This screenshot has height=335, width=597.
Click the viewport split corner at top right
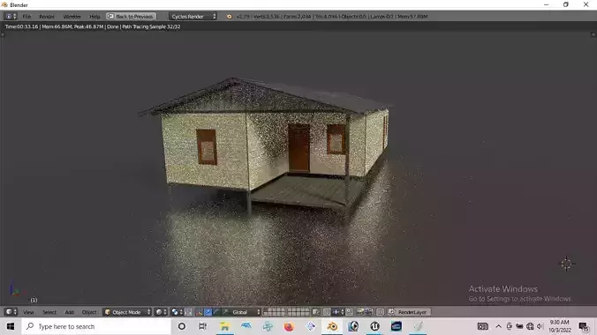click(x=593, y=34)
